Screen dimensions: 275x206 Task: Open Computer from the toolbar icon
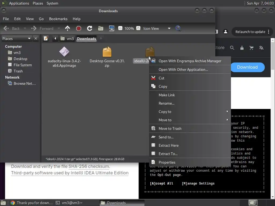pos(112,28)
